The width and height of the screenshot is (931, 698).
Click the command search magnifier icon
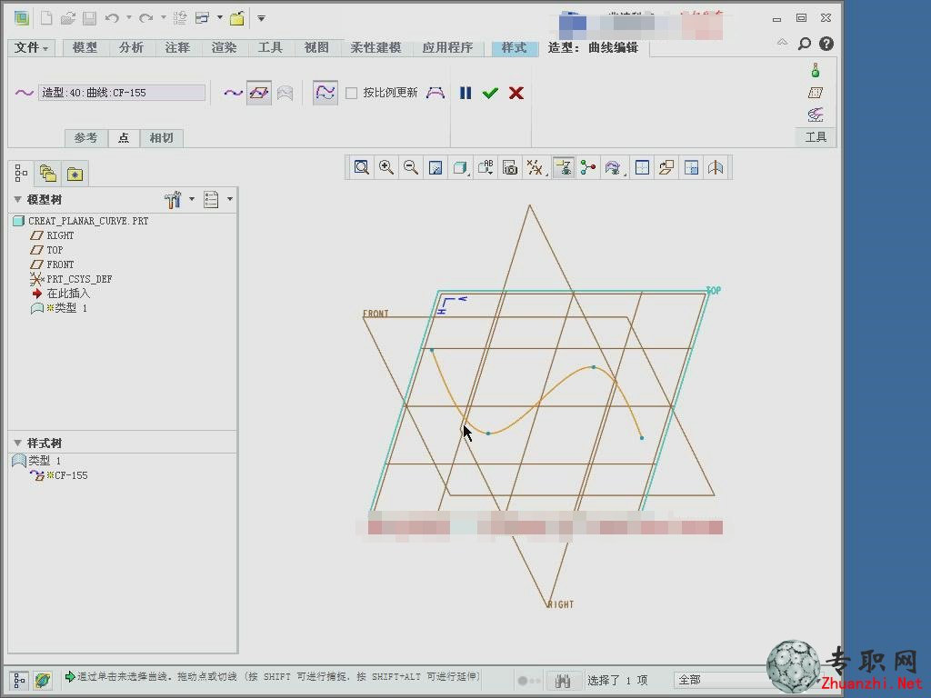pos(804,44)
